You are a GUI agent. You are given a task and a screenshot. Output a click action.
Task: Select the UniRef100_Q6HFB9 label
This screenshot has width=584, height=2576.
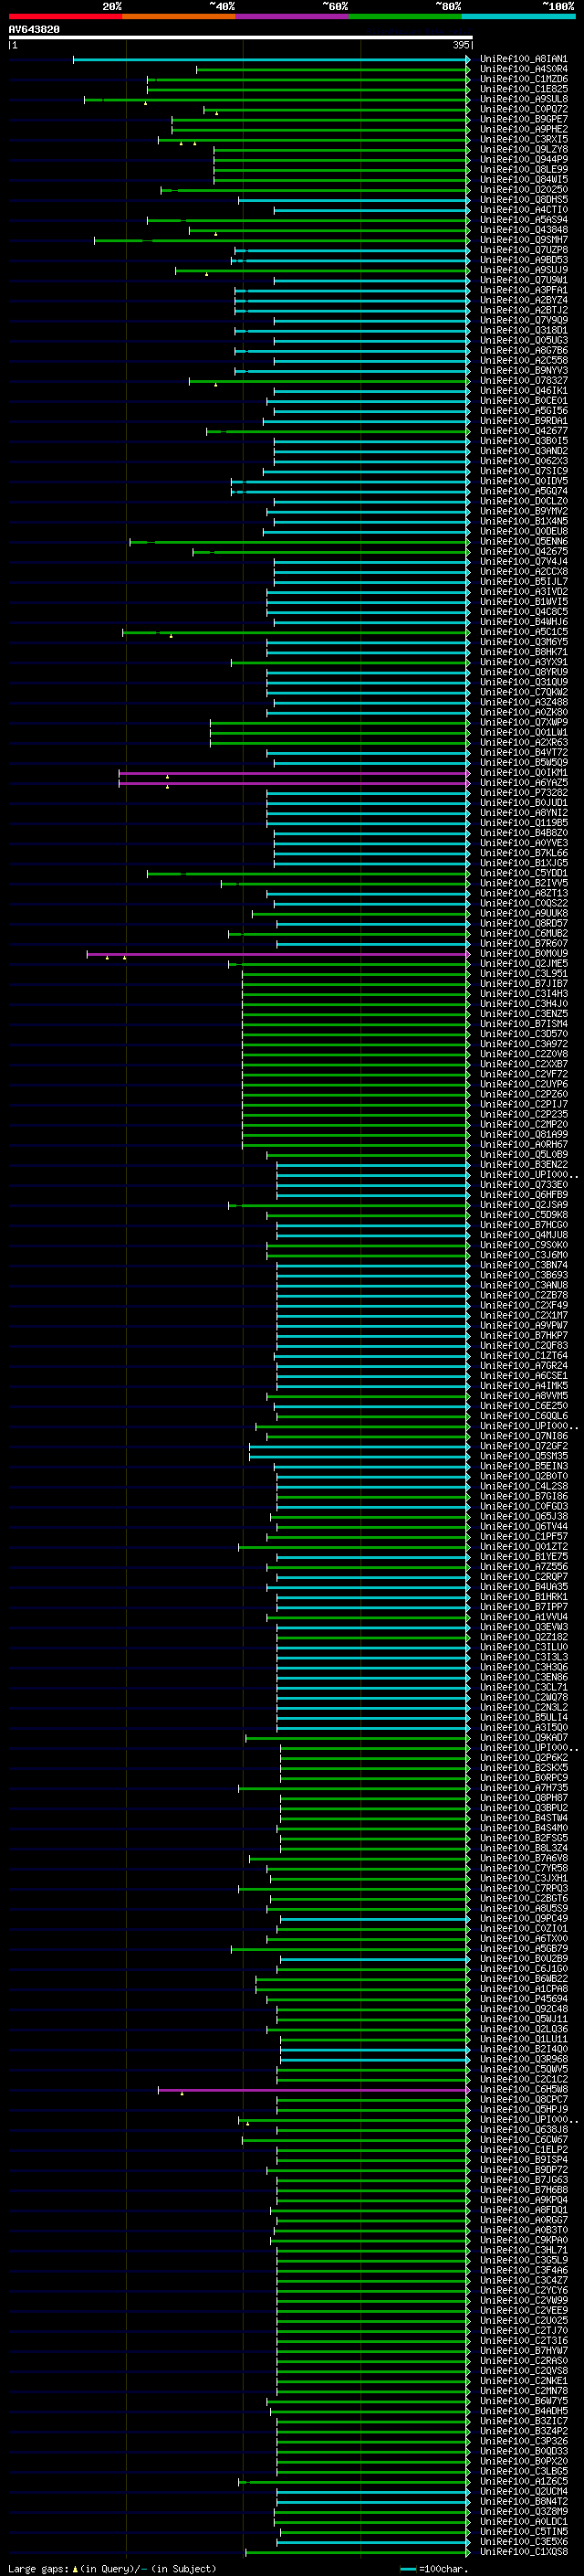[523, 1195]
